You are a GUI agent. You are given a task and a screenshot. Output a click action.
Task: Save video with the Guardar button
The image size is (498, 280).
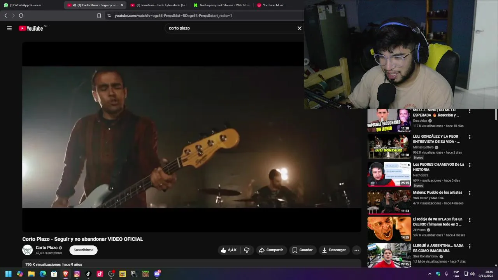[302, 250]
